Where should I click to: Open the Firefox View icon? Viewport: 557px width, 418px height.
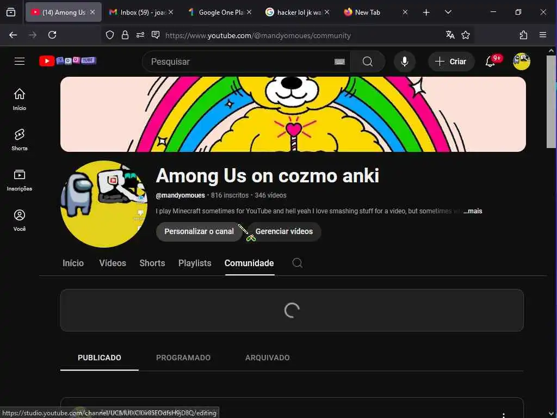click(11, 12)
